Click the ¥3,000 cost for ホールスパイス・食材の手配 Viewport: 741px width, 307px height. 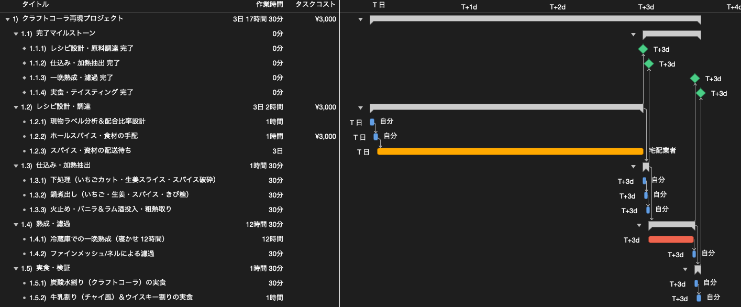tap(326, 137)
